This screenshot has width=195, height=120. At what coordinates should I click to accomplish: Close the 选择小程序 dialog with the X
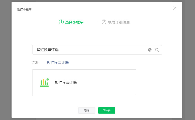tap(175, 8)
